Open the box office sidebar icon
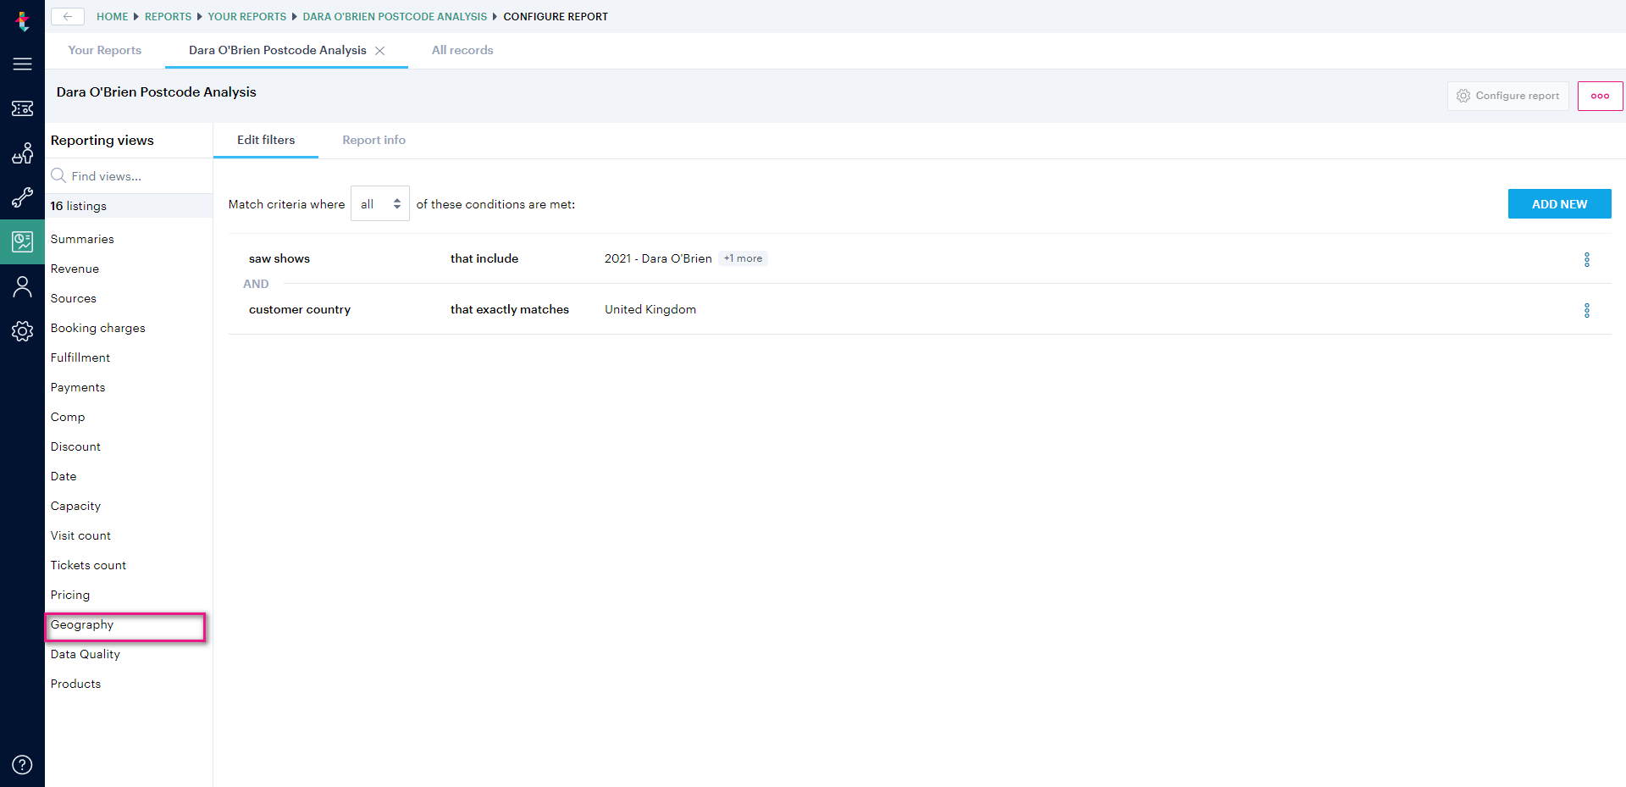Image resolution: width=1626 pixels, height=787 pixels. click(x=22, y=153)
